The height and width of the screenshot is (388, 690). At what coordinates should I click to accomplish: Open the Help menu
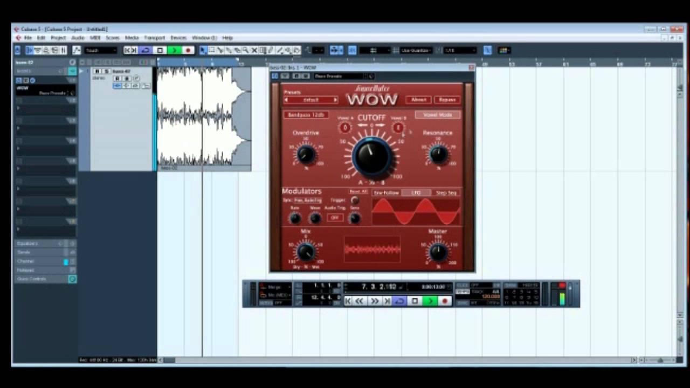227,38
